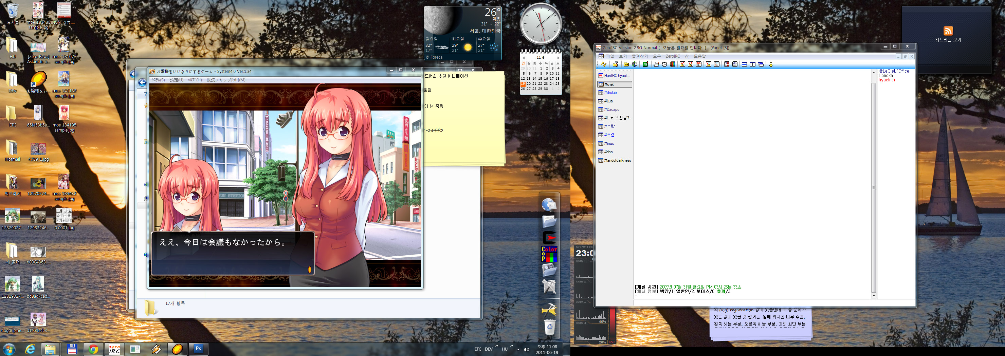Open Photoshop from the taskbar
Image resolution: width=1005 pixels, height=356 pixels.
pyautogui.click(x=199, y=349)
